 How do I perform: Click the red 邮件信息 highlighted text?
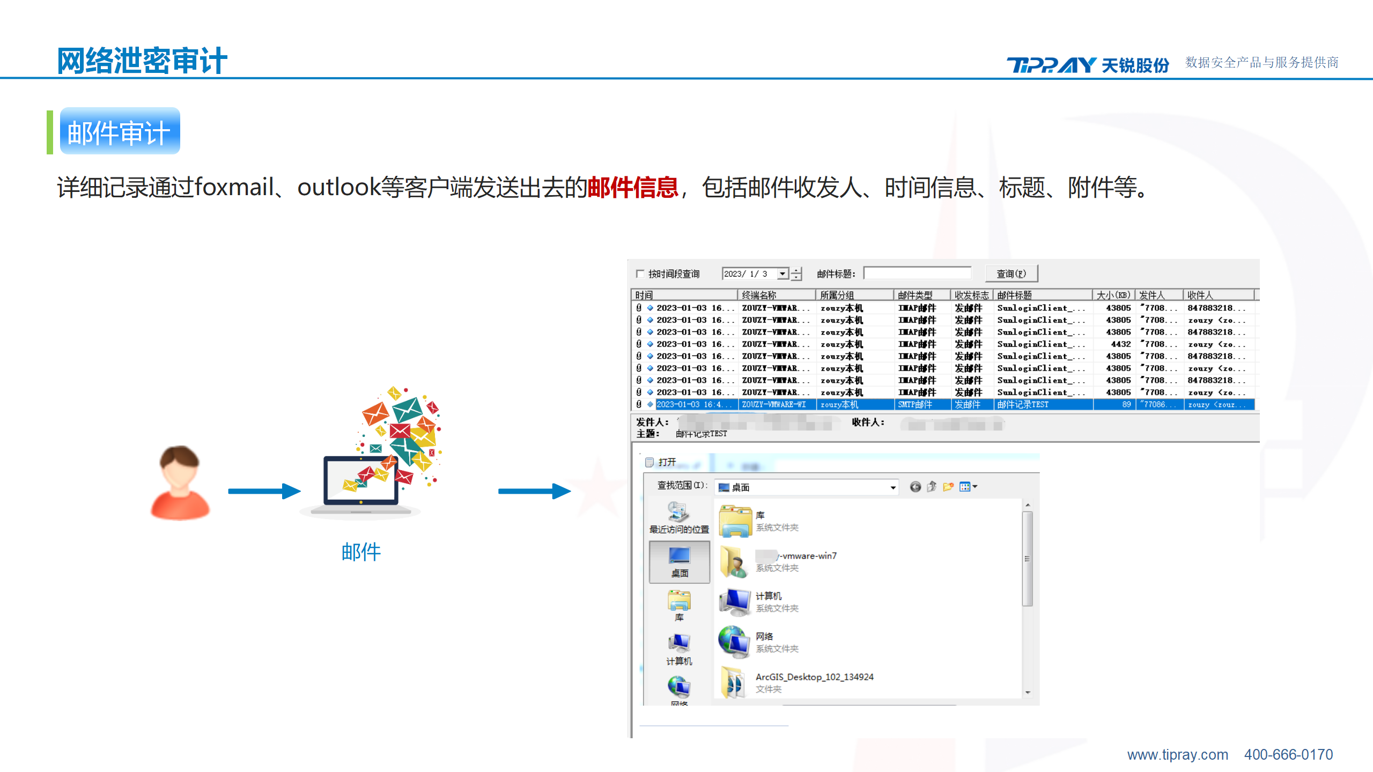pos(633,188)
